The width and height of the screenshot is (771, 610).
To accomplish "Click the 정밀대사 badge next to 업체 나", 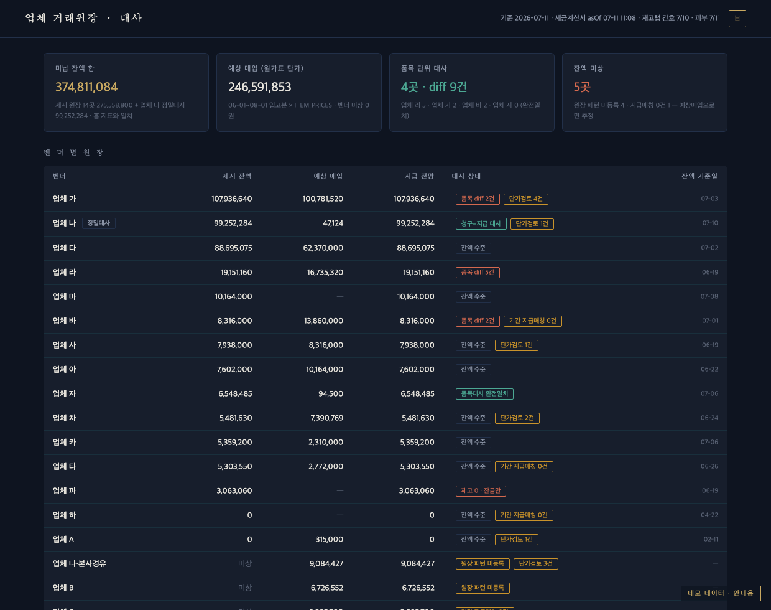I will [98, 223].
